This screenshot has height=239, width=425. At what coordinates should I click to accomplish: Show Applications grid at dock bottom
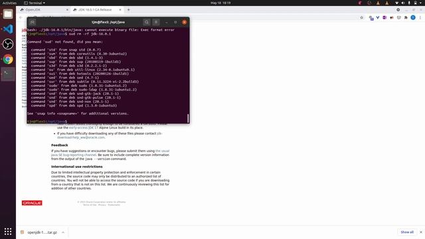(x=8, y=232)
